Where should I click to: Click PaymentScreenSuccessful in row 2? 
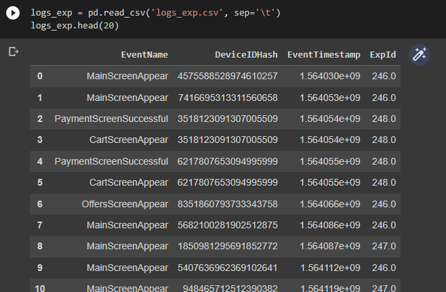coord(111,119)
